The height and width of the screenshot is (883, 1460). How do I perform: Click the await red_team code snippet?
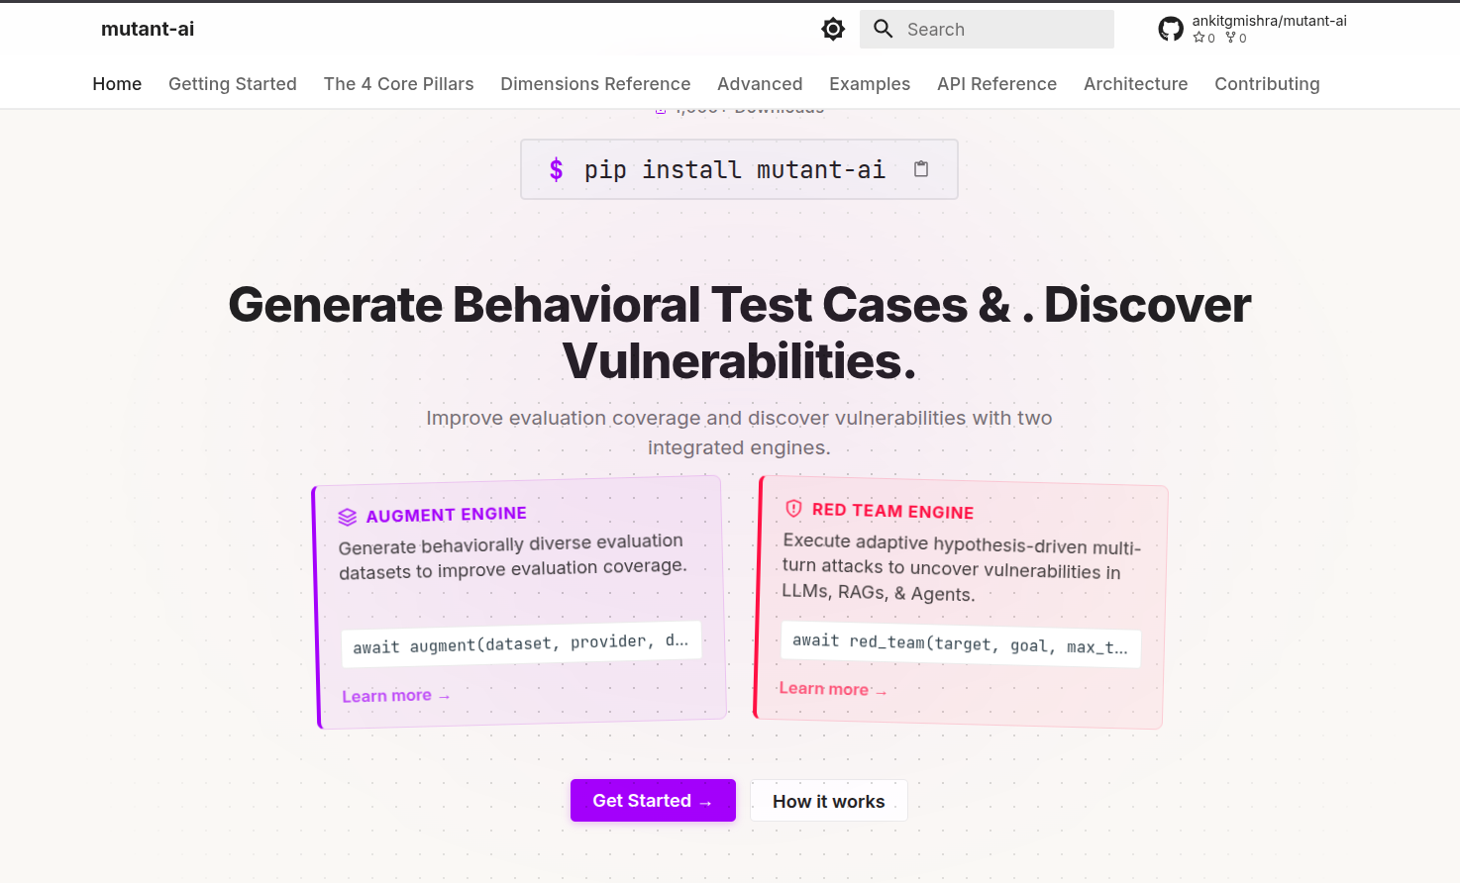(x=961, y=644)
